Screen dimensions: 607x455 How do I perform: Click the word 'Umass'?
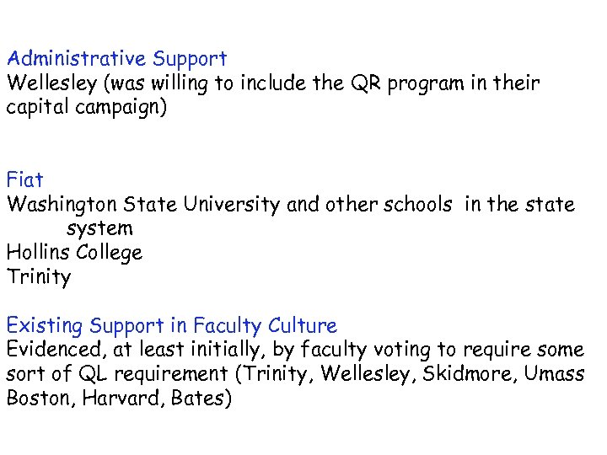pos(553,374)
